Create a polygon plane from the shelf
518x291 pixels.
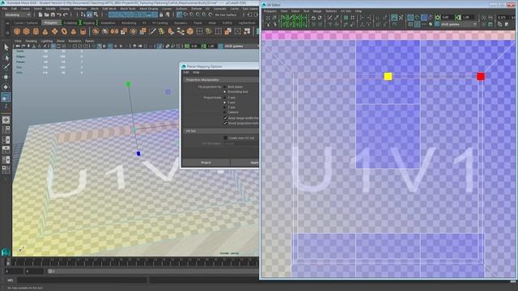pyautogui.click(x=54, y=32)
